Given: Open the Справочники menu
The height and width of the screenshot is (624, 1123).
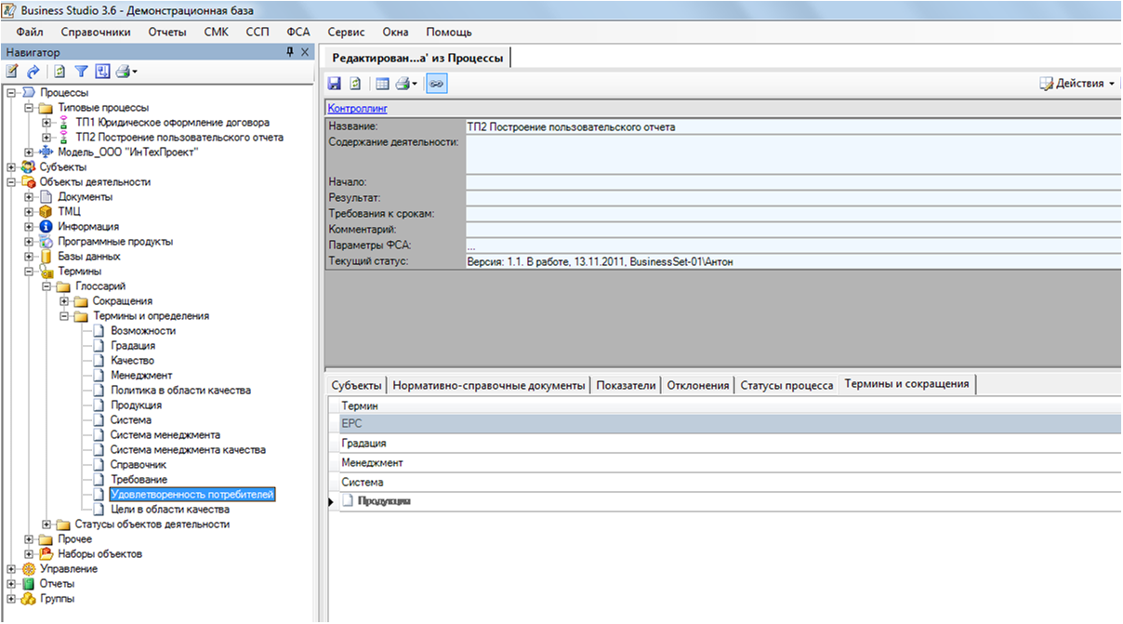Looking at the screenshot, I should [x=100, y=32].
